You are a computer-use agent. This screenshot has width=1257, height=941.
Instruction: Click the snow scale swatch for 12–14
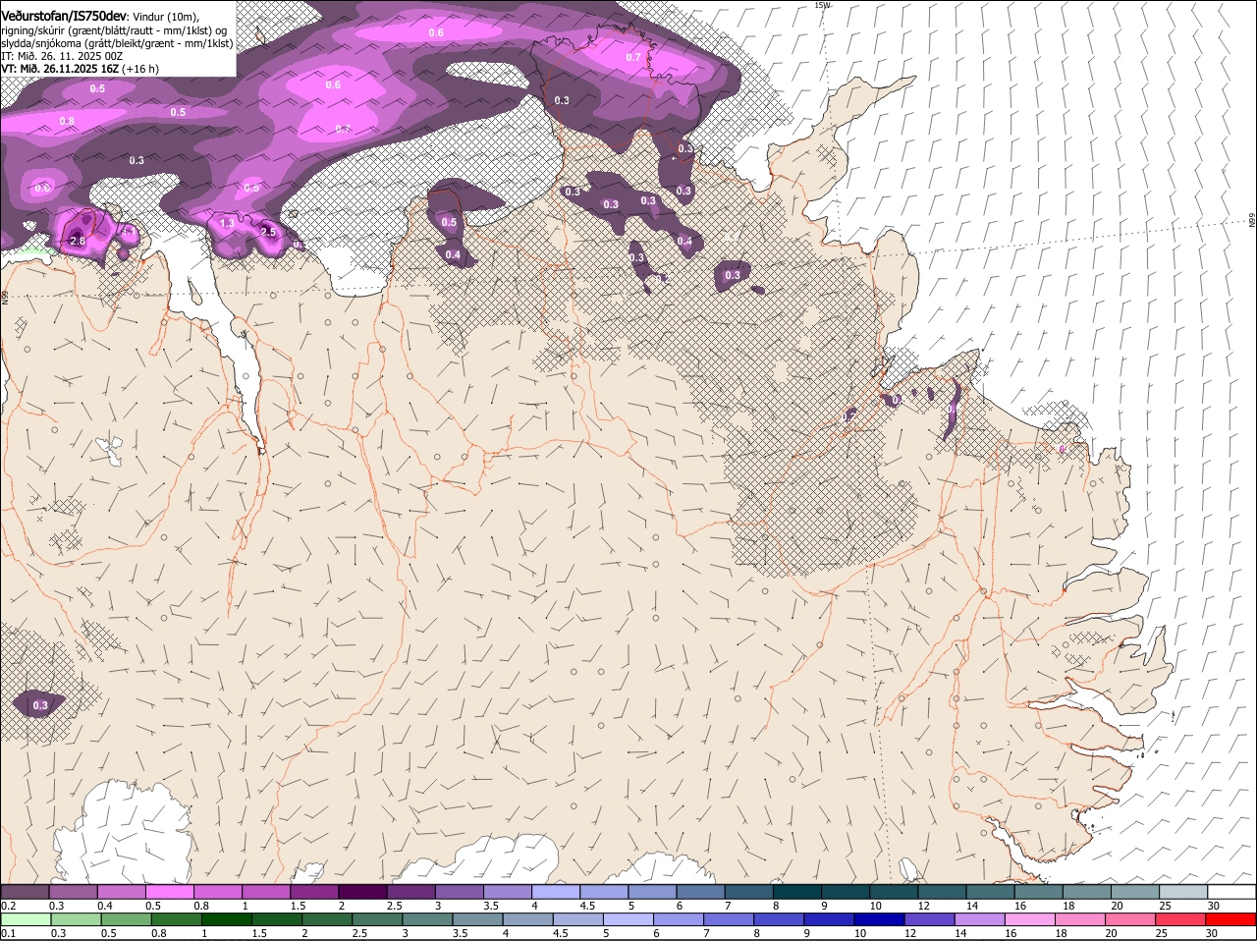[942, 892]
